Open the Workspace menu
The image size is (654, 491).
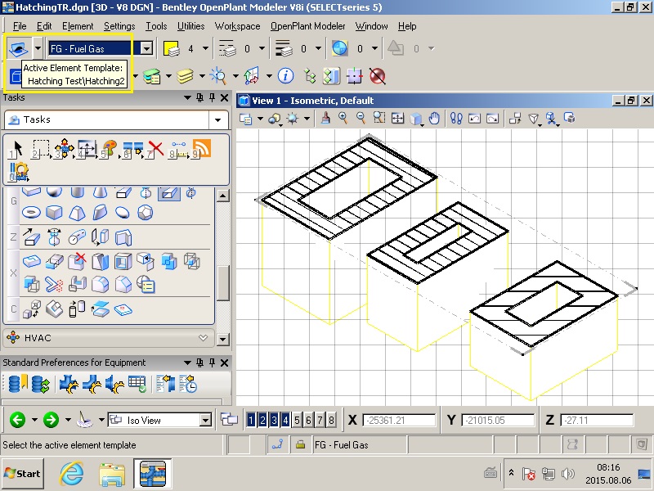pyautogui.click(x=237, y=26)
